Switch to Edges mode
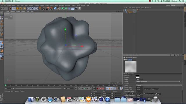Screen dimensions: 186x104 (x=2, y=31)
